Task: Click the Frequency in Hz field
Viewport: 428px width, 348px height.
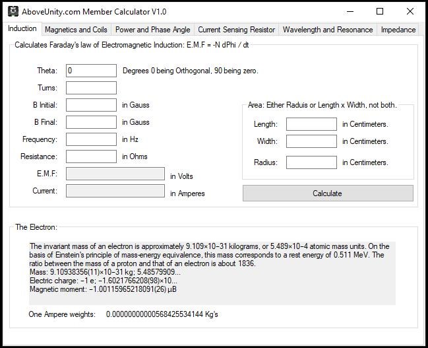Action: click(x=91, y=139)
